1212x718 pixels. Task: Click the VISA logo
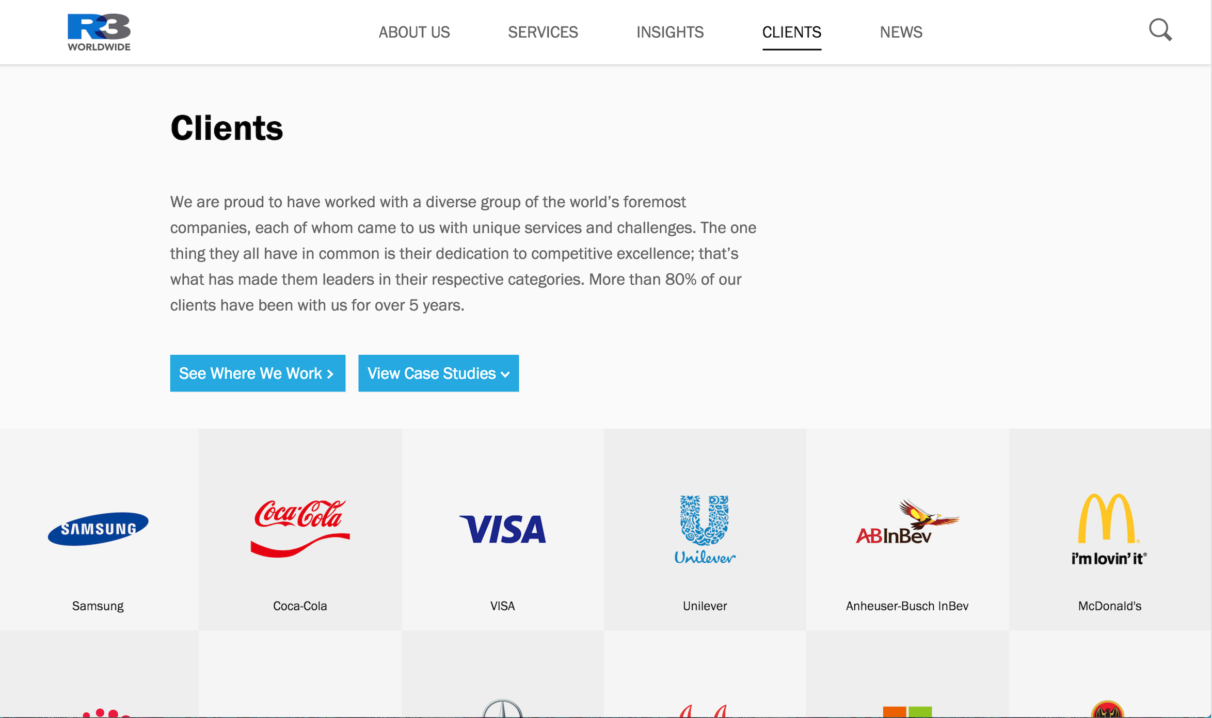502,529
